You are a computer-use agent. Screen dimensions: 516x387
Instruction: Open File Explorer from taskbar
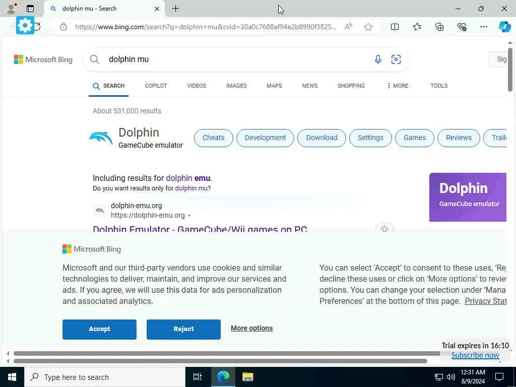[x=247, y=377]
